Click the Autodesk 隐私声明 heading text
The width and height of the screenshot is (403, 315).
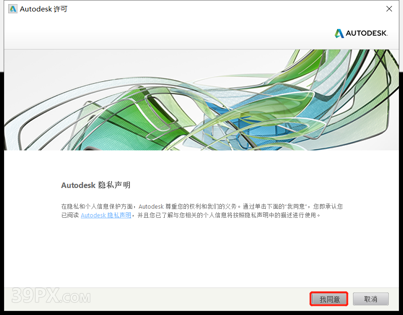(x=96, y=185)
